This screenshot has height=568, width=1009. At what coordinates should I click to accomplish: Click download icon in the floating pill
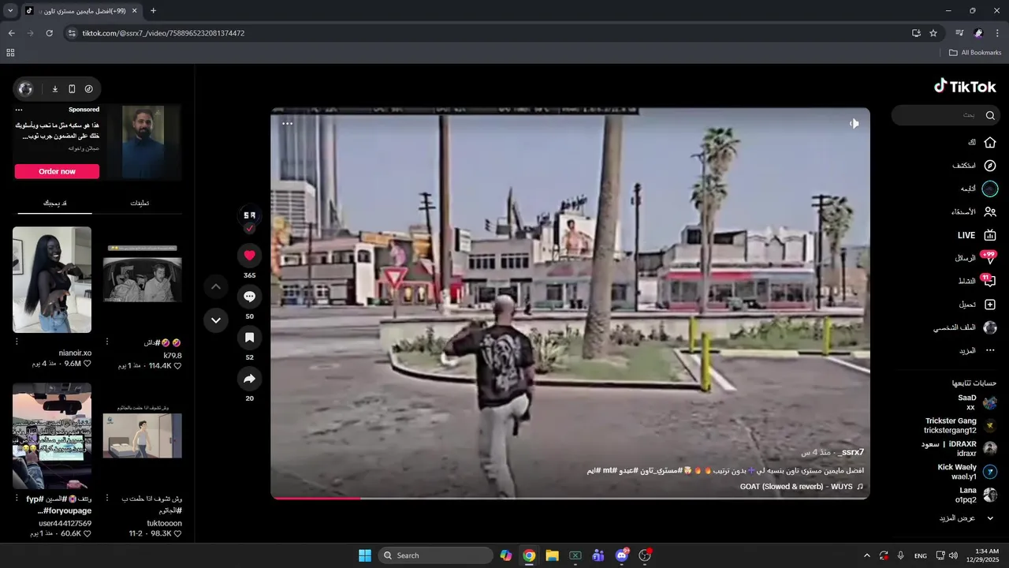point(55,89)
